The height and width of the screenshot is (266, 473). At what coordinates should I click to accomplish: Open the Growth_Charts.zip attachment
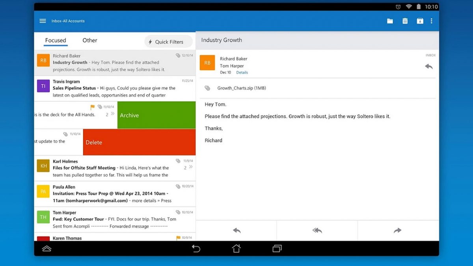tap(241, 88)
